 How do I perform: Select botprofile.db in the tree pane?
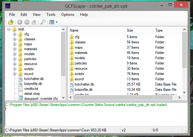33,84
